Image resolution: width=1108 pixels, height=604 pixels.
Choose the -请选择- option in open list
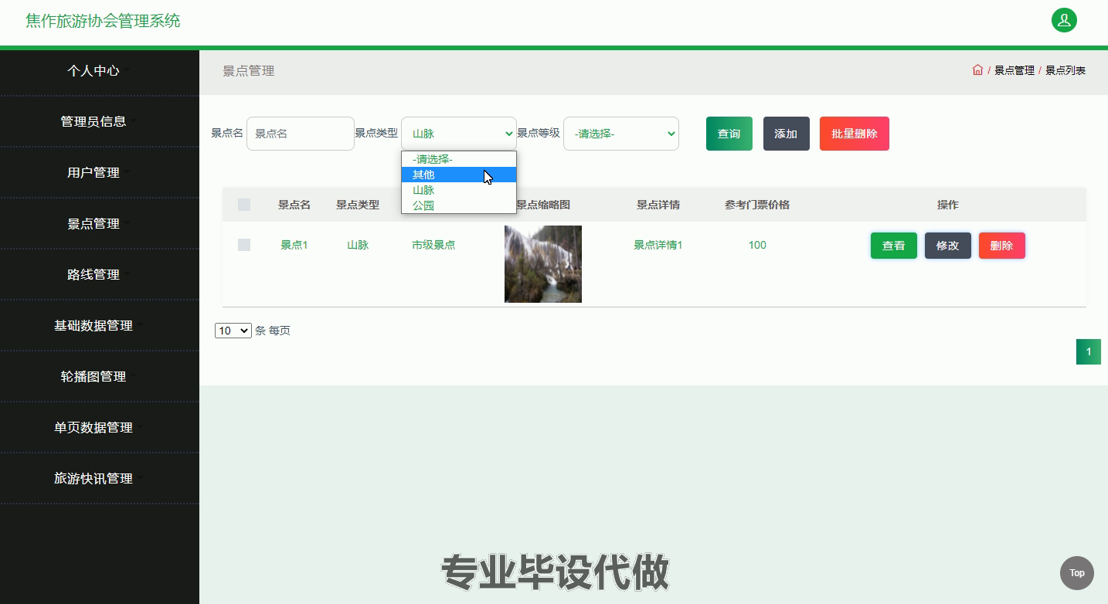click(459, 159)
